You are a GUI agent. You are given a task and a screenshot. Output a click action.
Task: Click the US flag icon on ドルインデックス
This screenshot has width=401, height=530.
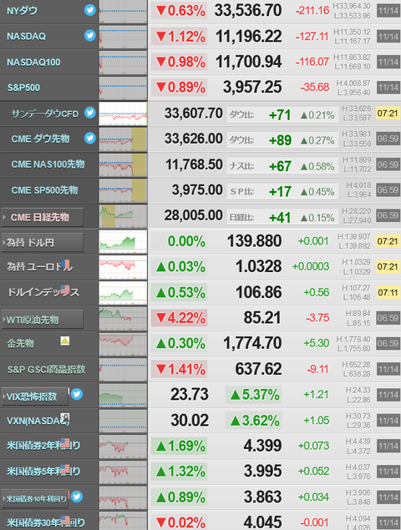pos(65,290)
